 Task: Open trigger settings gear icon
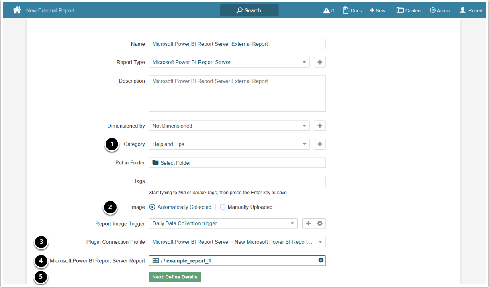[320, 223]
